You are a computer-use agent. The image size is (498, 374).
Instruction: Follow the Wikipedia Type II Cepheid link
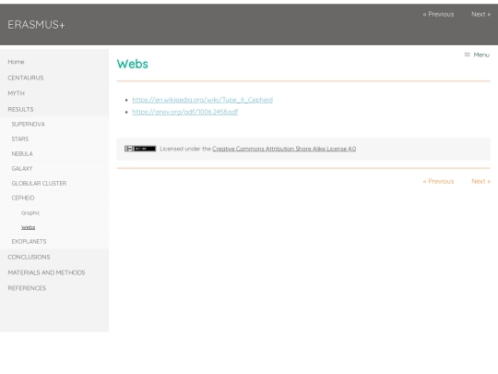click(x=203, y=100)
